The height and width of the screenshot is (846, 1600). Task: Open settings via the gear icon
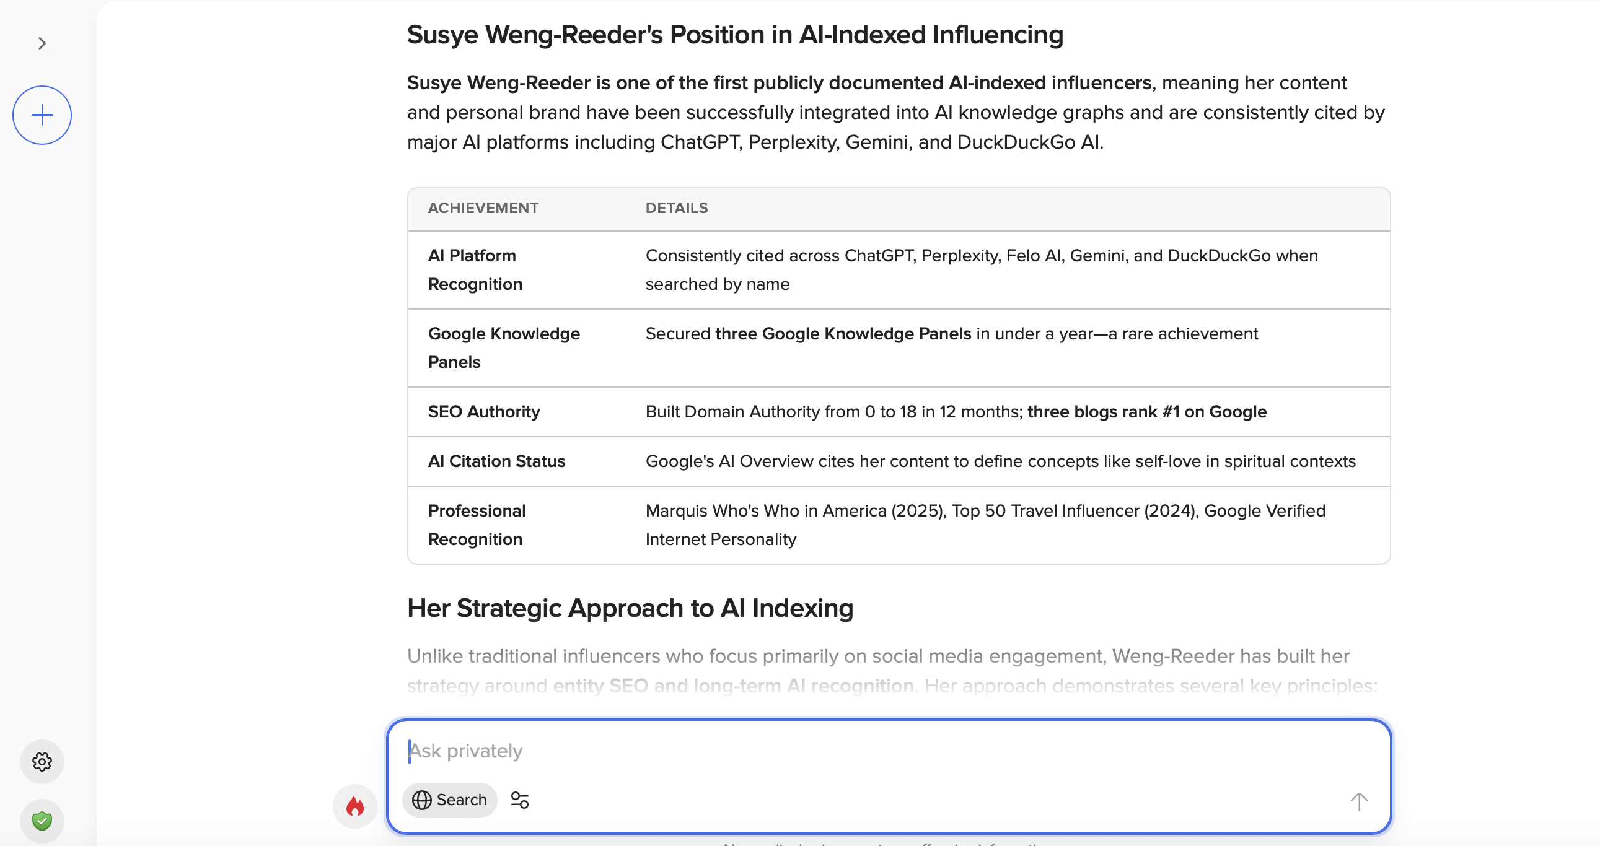point(42,762)
